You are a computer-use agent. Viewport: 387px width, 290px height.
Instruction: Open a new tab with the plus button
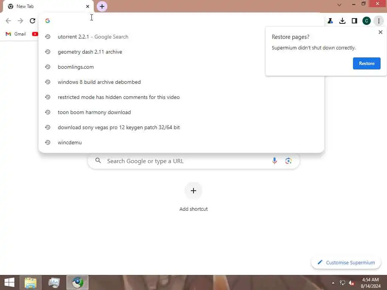(102, 6)
